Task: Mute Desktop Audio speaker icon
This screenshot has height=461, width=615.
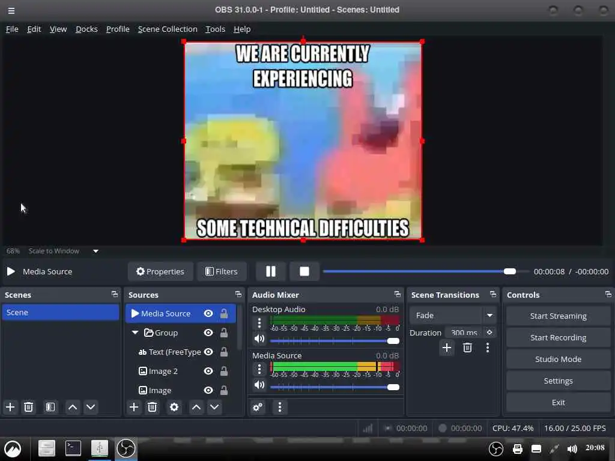Action: pyautogui.click(x=259, y=339)
